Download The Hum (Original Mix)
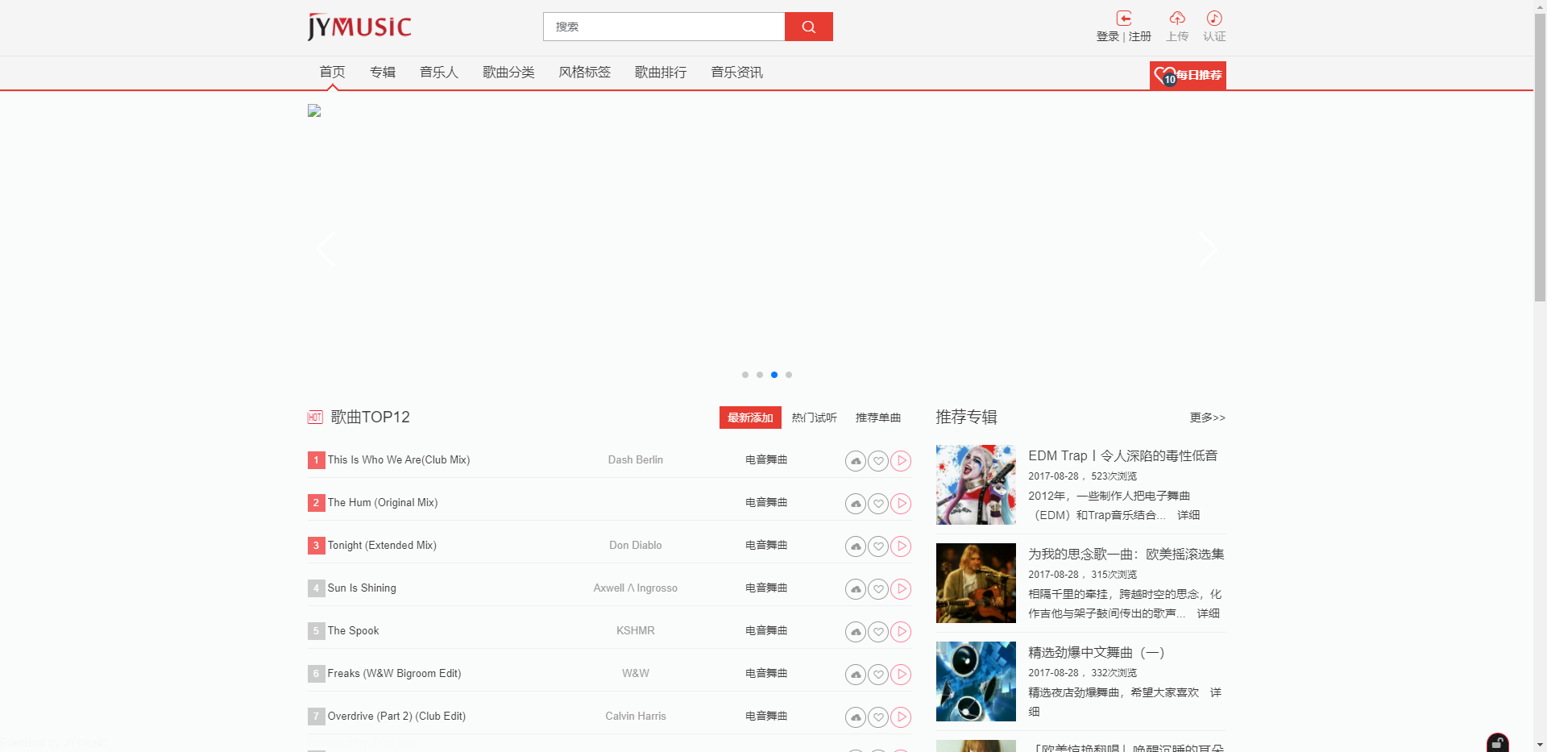The height and width of the screenshot is (752, 1547). (x=856, y=504)
